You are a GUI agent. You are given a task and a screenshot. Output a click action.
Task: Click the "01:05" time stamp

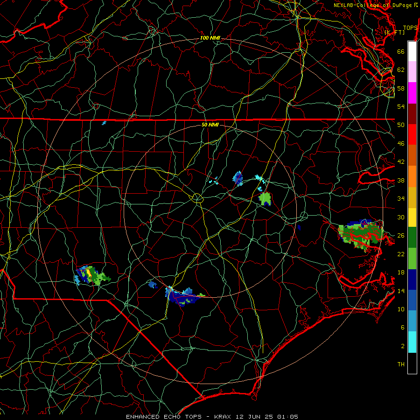coord(287,417)
